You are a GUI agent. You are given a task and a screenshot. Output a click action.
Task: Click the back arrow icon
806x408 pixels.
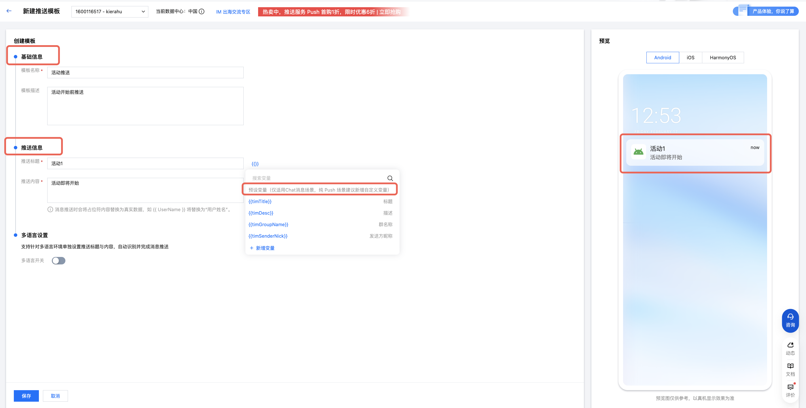9,11
